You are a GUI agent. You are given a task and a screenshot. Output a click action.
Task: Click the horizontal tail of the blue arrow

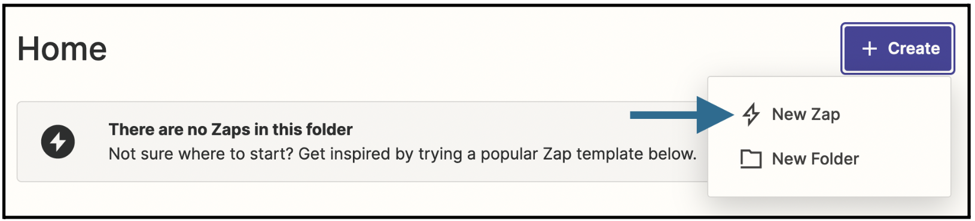(x=664, y=115)
